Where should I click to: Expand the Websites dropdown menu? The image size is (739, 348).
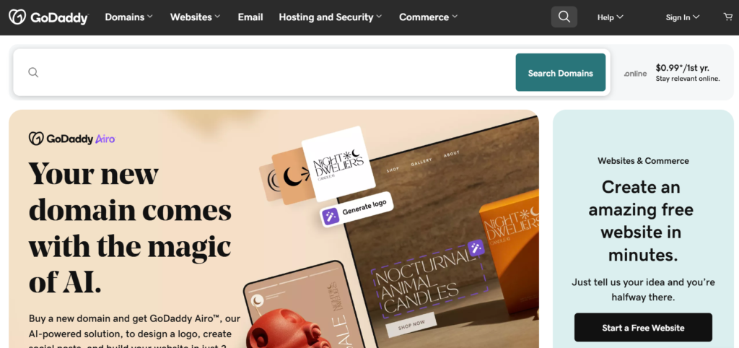pyautogui.click(x=195, y=17)
